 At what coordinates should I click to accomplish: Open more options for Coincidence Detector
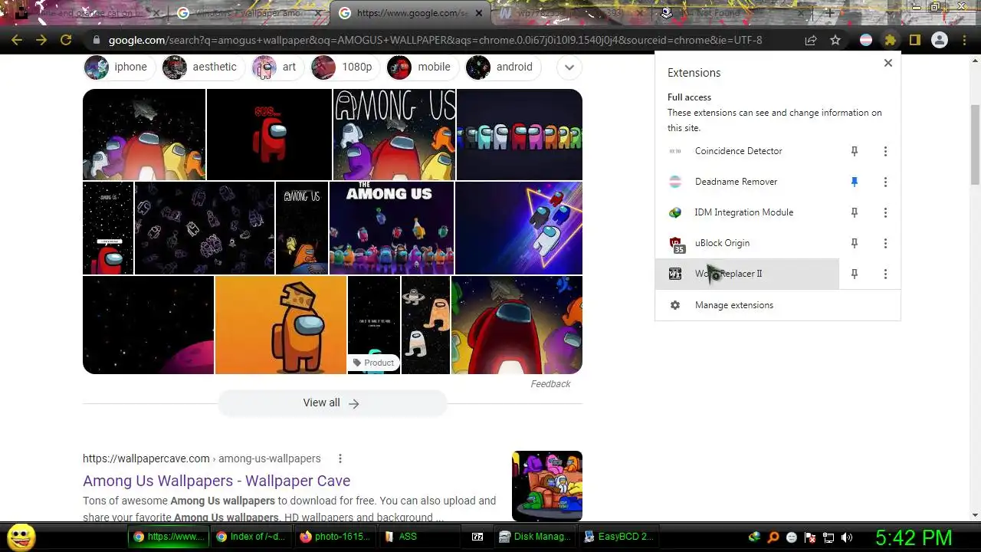click(x=885, y=151)
